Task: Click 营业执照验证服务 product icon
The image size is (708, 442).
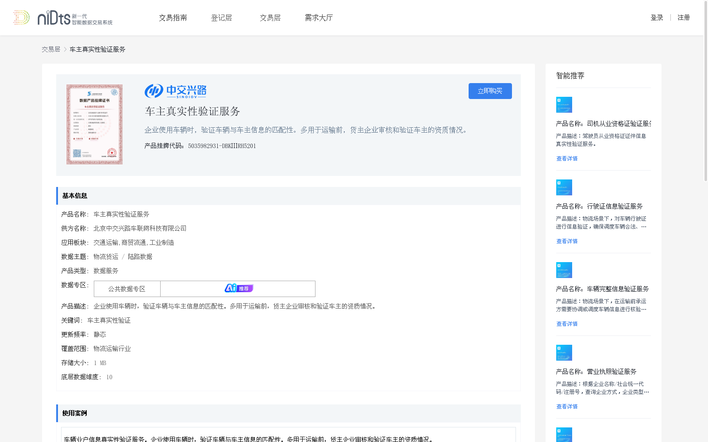Action: 564,353
